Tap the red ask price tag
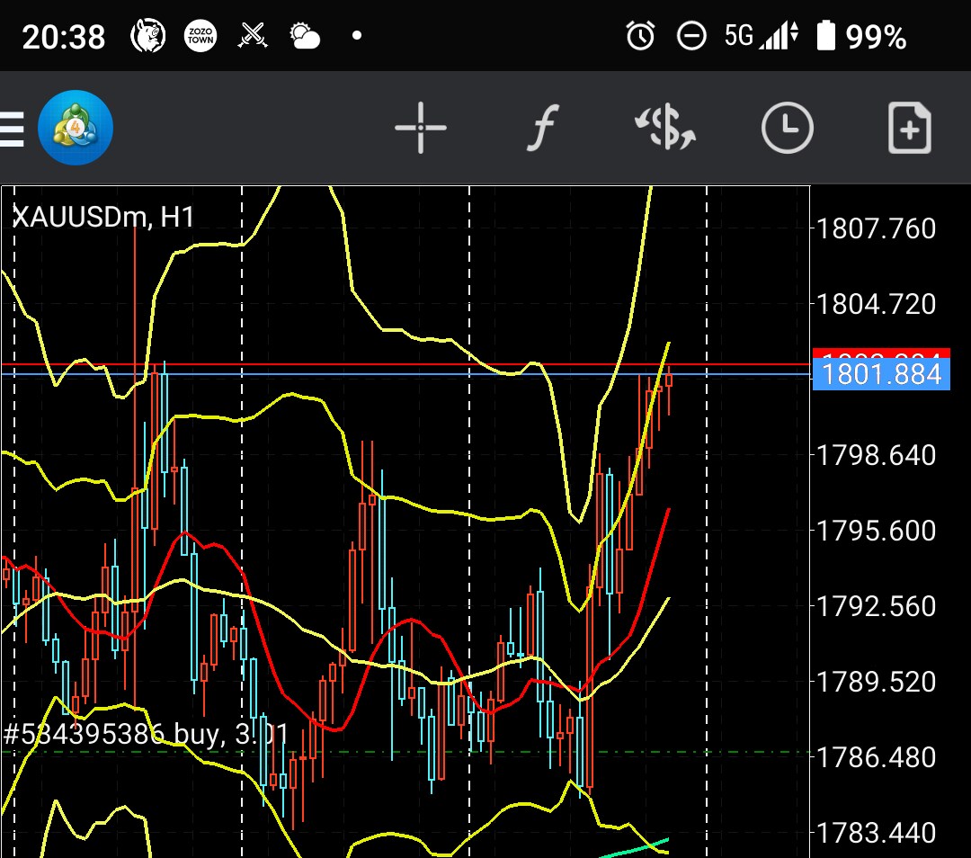This screenshot has height=858, width=971. 881,354
